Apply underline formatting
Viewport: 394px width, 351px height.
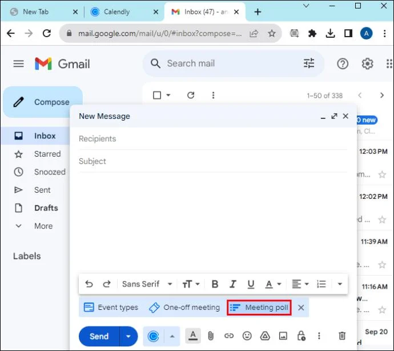(251, 284)
